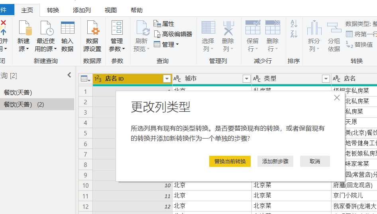The width and height of the screenshot is (377, 214).
Task: Click the ABC type icon of 类型
Action: point(257,79)
